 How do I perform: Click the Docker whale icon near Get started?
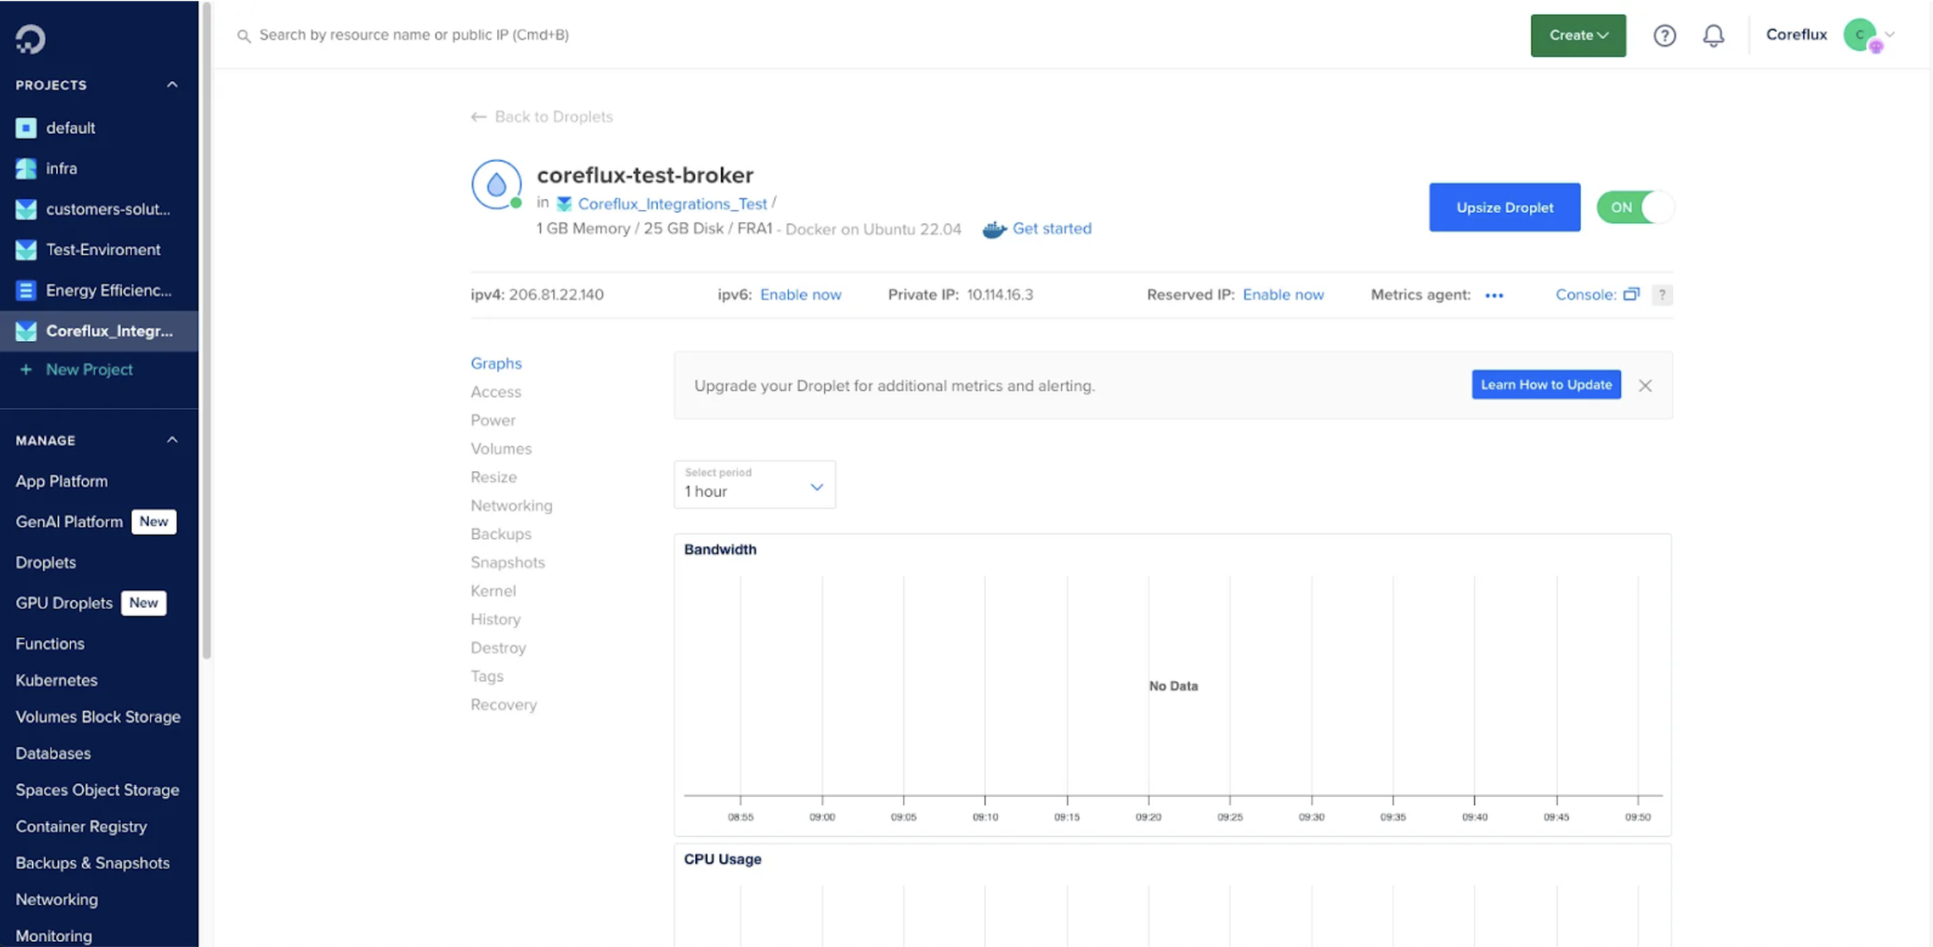pyautogui.click(x=993, y=228)
